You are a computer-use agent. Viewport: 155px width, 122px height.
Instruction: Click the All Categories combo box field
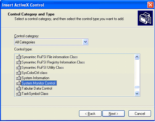pos(51,42)
